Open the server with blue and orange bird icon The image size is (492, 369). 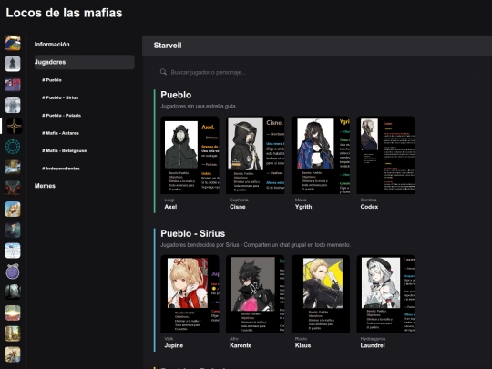tap(13, 43)
